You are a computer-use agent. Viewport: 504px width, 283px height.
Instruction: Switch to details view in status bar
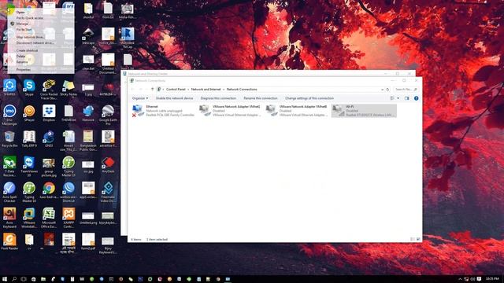(x=413, y=239)
